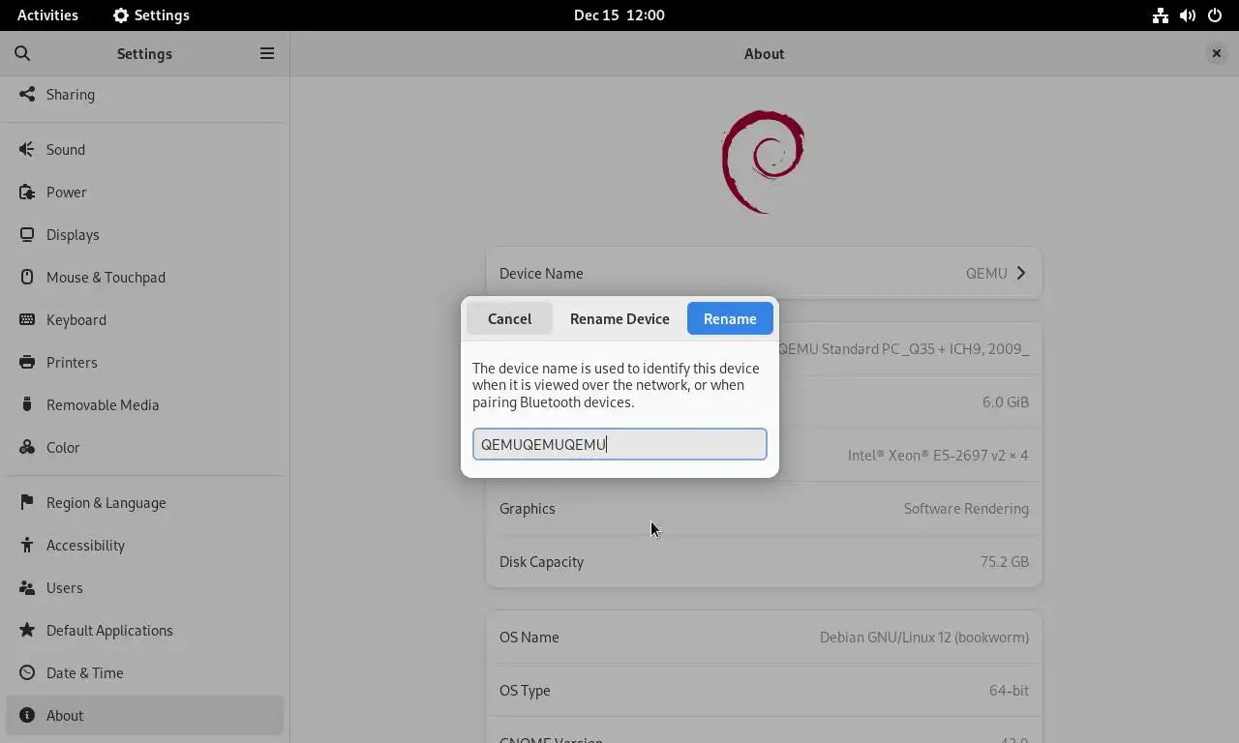This screenshot has width=1239, height=743.
Task: Close the Settings window
Action: 1216,54
